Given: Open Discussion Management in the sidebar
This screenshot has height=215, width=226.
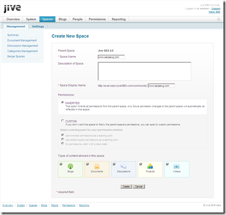Looking at the screenshot, I should (x=23, y=46).
